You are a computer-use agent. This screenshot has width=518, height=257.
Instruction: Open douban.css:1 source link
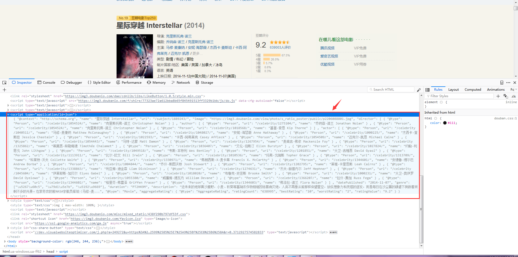505,119
